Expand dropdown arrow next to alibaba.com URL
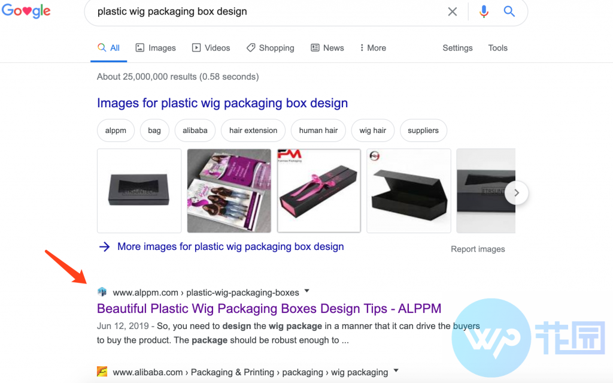 click(396, 370)
